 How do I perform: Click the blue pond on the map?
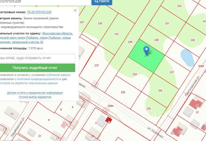pyautogui.click(x=187, y=58)
